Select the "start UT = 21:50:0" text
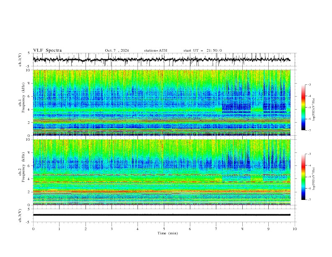The image size is (332, 257). tap(202, 50)
